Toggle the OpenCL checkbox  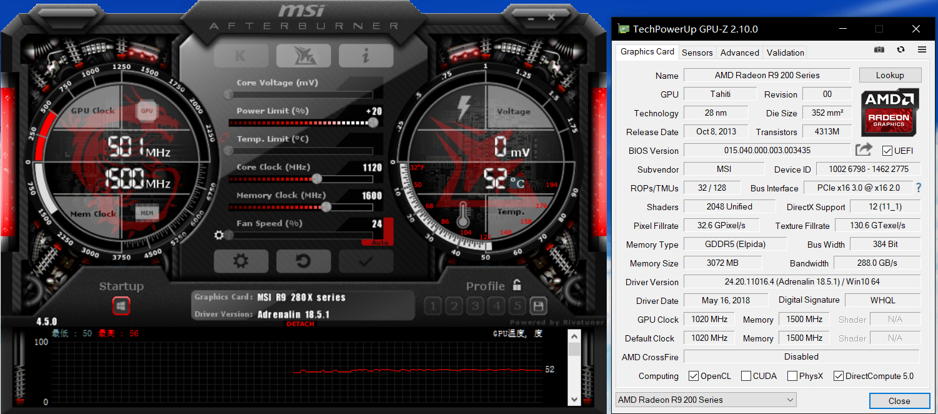pyautogui.click(x=693, y=376)
